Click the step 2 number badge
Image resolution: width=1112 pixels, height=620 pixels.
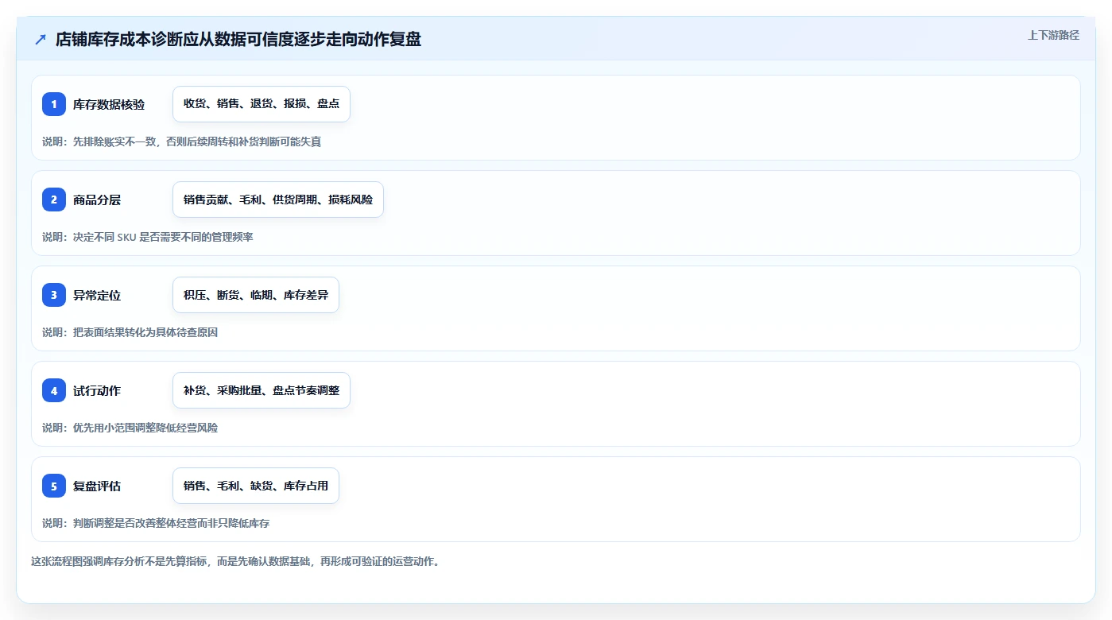54,200
